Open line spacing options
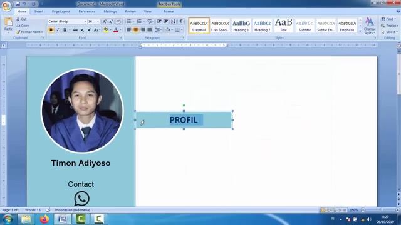Viewport: 401px width, 225px height. tap(159, 30)
